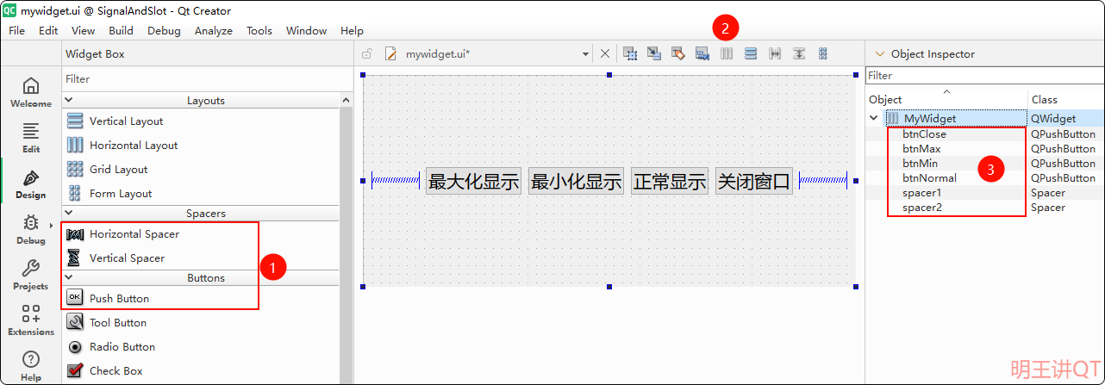Open the Help menu
Image resolution: width=1105 pixels, height=385 pixels.
coord(352,30)
